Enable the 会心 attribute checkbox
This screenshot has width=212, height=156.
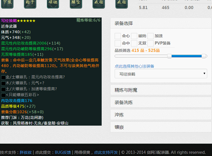coord(118,36)
